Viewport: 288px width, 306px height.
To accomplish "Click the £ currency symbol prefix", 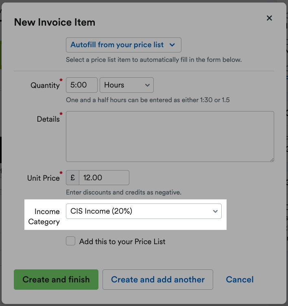I will 72,177.
